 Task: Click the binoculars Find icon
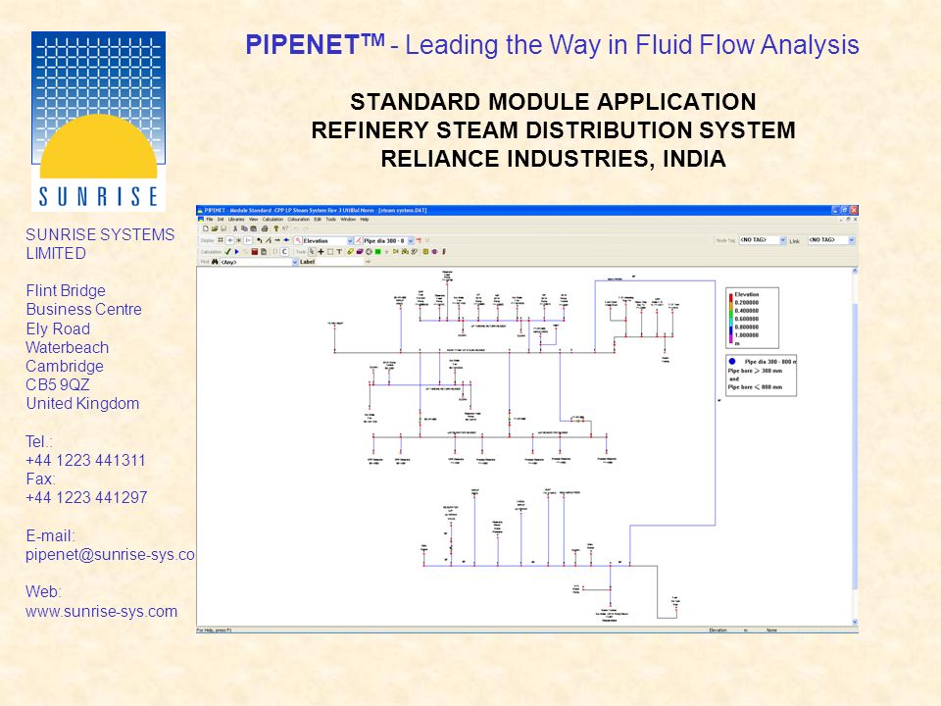point(215,262)
